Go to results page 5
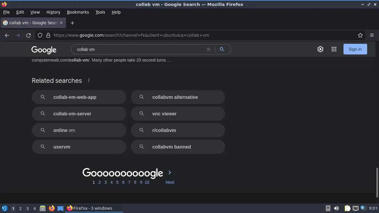The image size is (379, 213). 117,182
